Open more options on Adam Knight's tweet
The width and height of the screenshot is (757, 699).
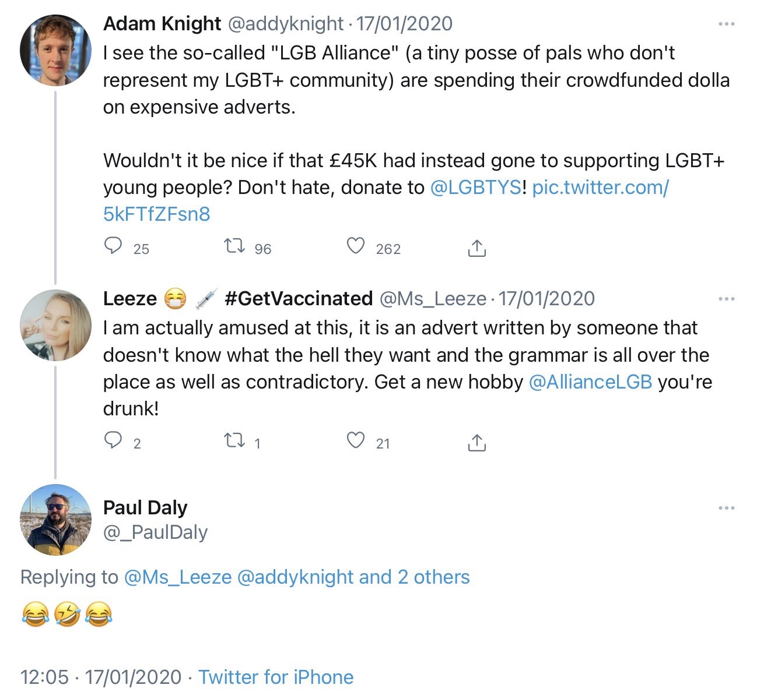(726, 24)
